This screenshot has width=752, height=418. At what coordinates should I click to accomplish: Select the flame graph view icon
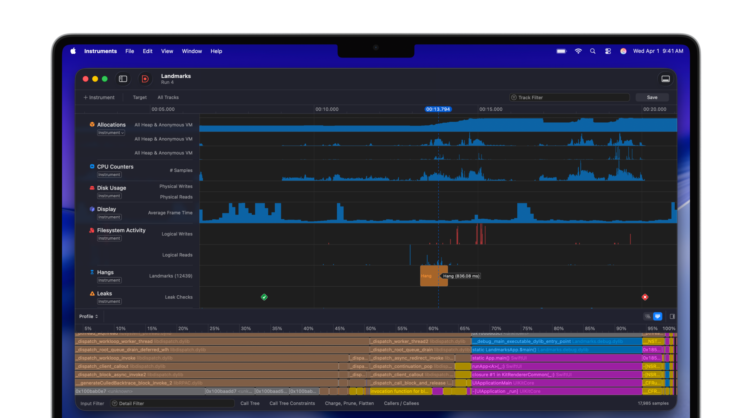(x=658, y=317)
